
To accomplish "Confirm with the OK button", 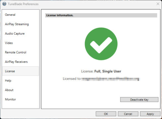I will point(106,114).
